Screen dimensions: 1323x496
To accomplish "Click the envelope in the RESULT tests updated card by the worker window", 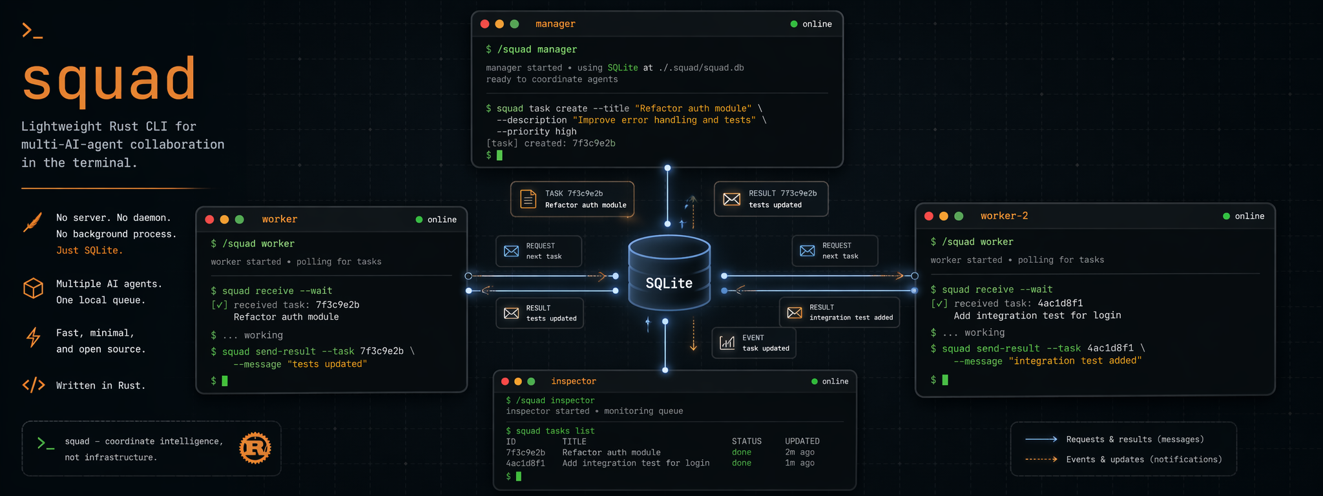I will click(x=512, y=313).
